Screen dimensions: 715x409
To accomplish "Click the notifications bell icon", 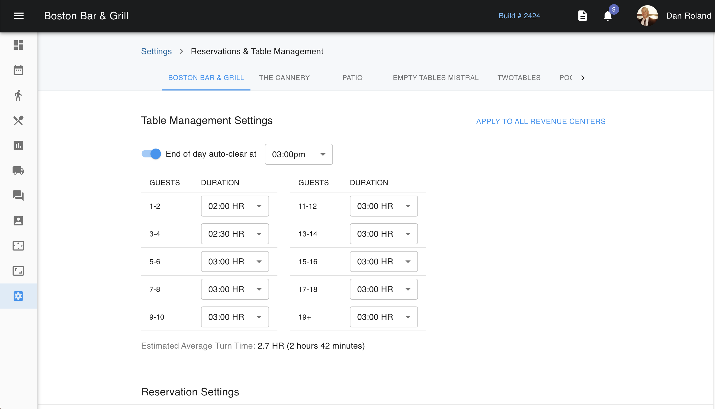I will click(607, 16).
